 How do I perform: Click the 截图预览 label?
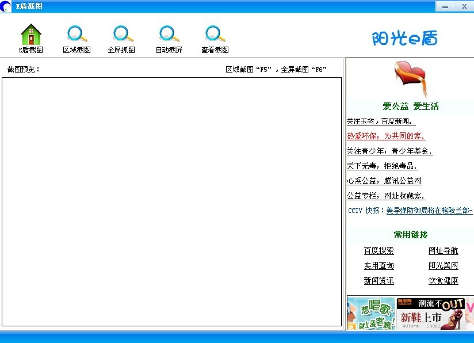(23, 69)
